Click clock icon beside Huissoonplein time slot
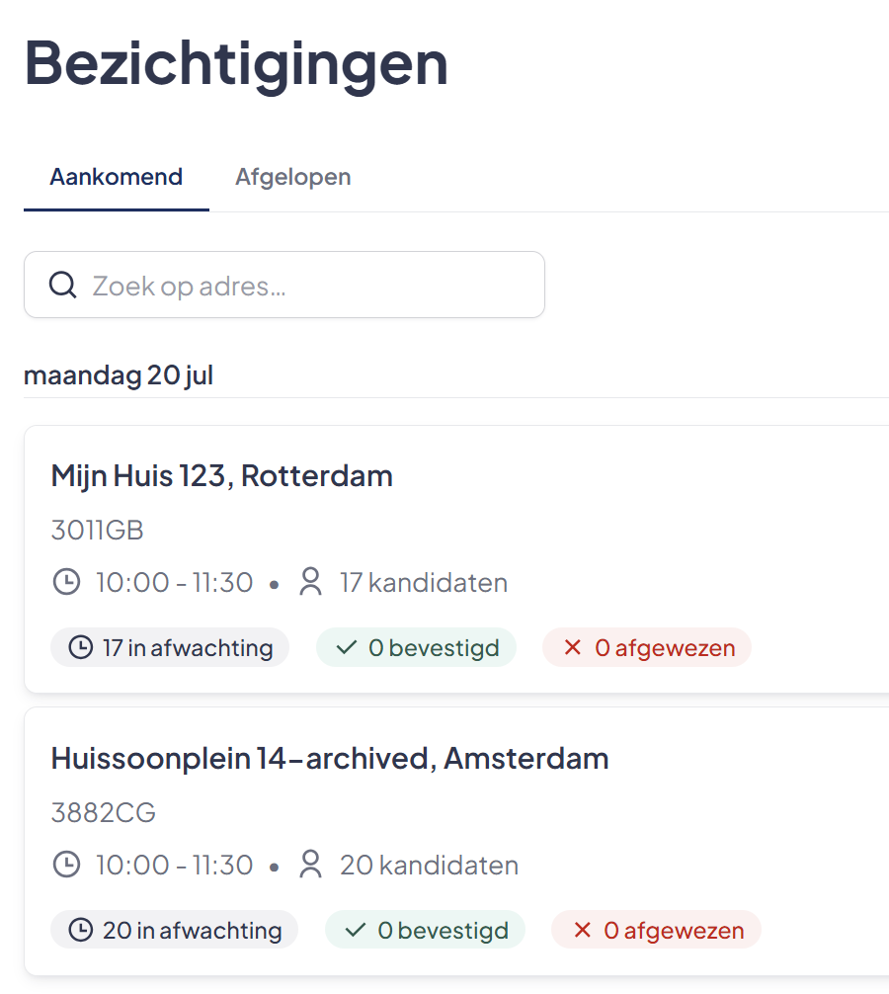This screenshot has width=889, height=994. tap(66, 865)
